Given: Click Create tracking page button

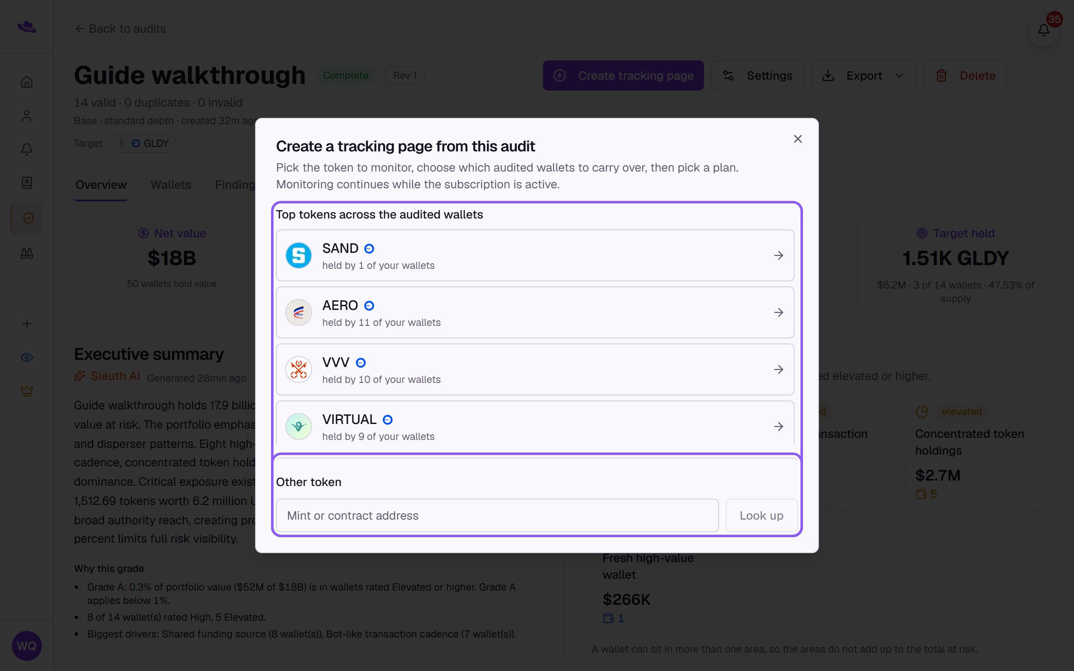Looking at the screenshot, I should pos(623,75).
